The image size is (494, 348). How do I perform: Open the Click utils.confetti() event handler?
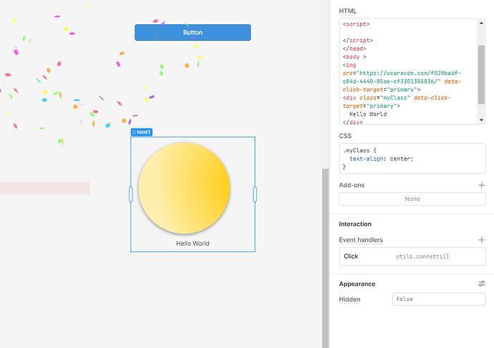(x=412, y=257)
